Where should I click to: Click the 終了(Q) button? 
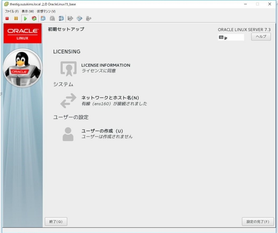tap(56, 222)
